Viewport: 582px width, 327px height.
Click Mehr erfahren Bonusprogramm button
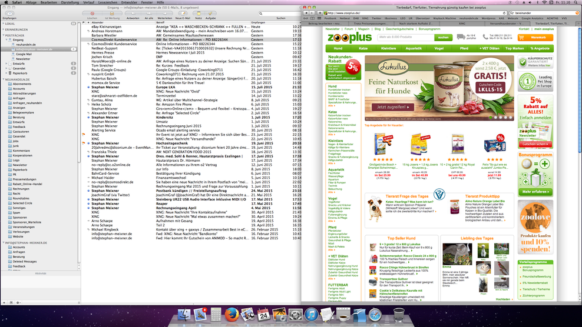click(535, 192)
